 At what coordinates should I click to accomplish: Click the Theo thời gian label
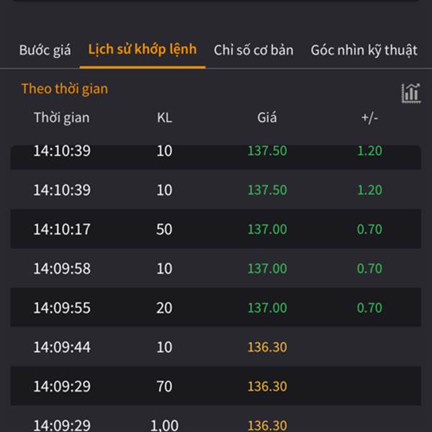pyautogui.click(x=65, y=89)
